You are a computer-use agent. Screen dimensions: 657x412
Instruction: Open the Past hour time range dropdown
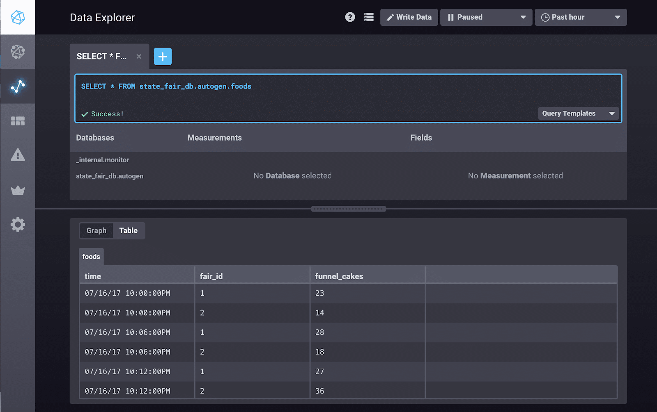click(x=581, y=17)
